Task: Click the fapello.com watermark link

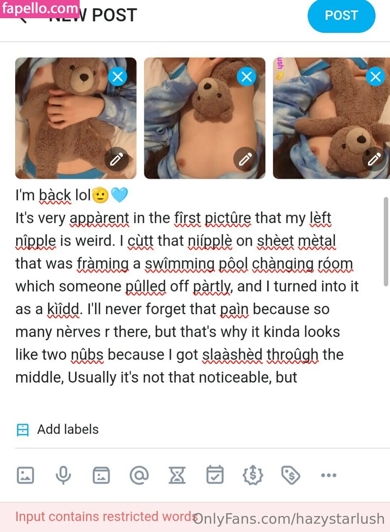Action: [40, 8]
